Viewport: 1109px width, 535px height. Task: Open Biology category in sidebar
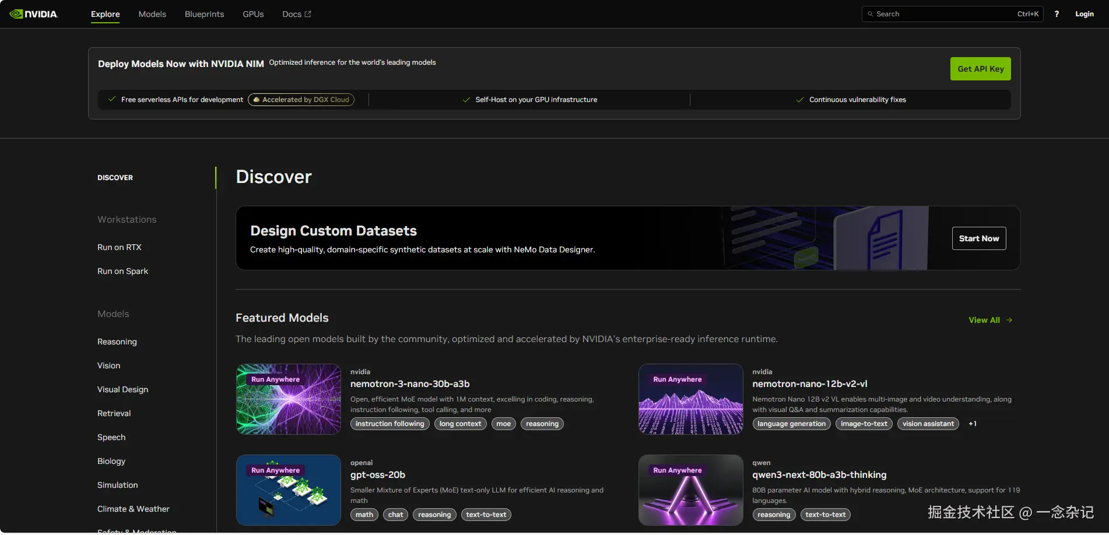click(x=111, y=461)
